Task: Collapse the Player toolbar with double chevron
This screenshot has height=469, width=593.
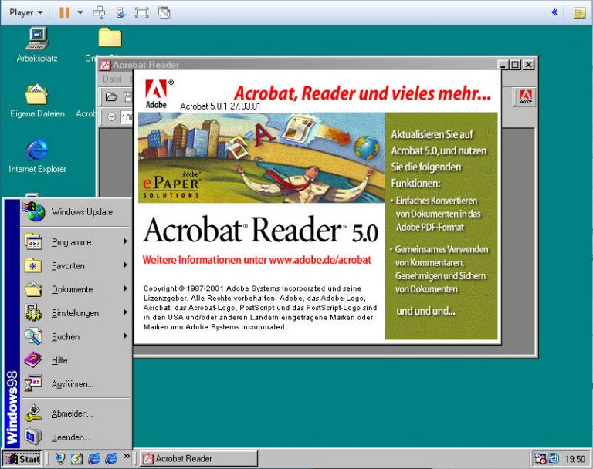Action: click(x=554, y=12)
